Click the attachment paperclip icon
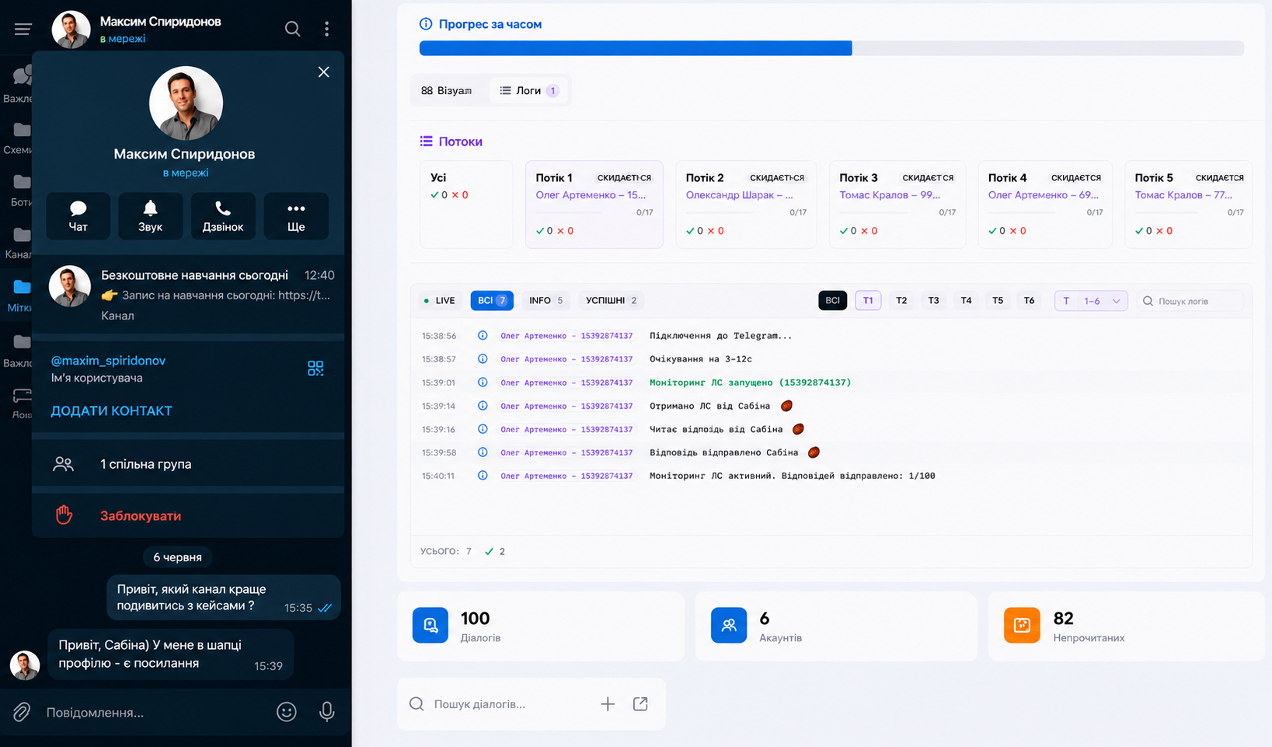Image resolution: width=1272 pixels, height=747 pixels. click(22, 712)
